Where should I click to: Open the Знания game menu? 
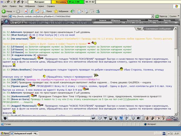(x=103, y=20)
